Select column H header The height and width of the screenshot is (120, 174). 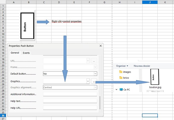[x=120, y=2]
